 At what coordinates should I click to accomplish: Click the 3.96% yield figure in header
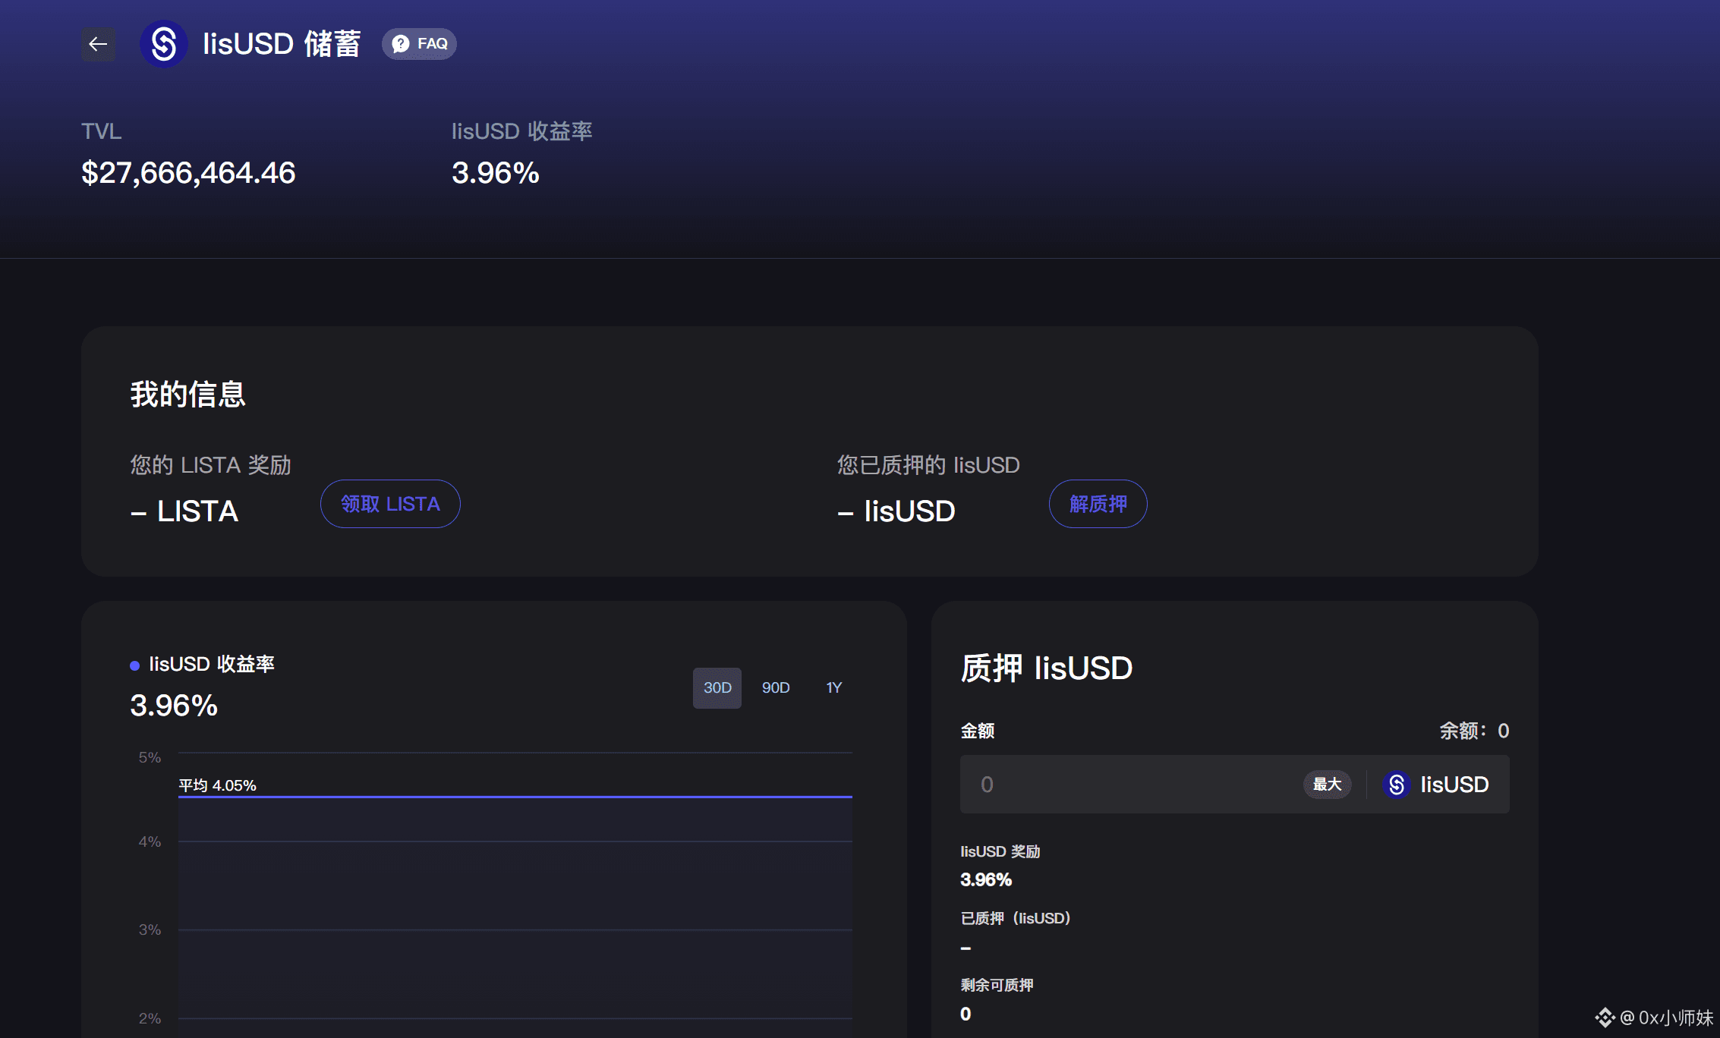[495, 173]
